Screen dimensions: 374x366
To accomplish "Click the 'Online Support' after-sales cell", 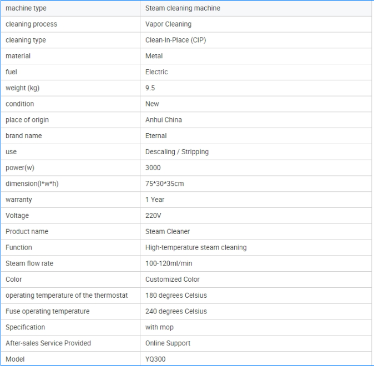I will coord(168,343).
